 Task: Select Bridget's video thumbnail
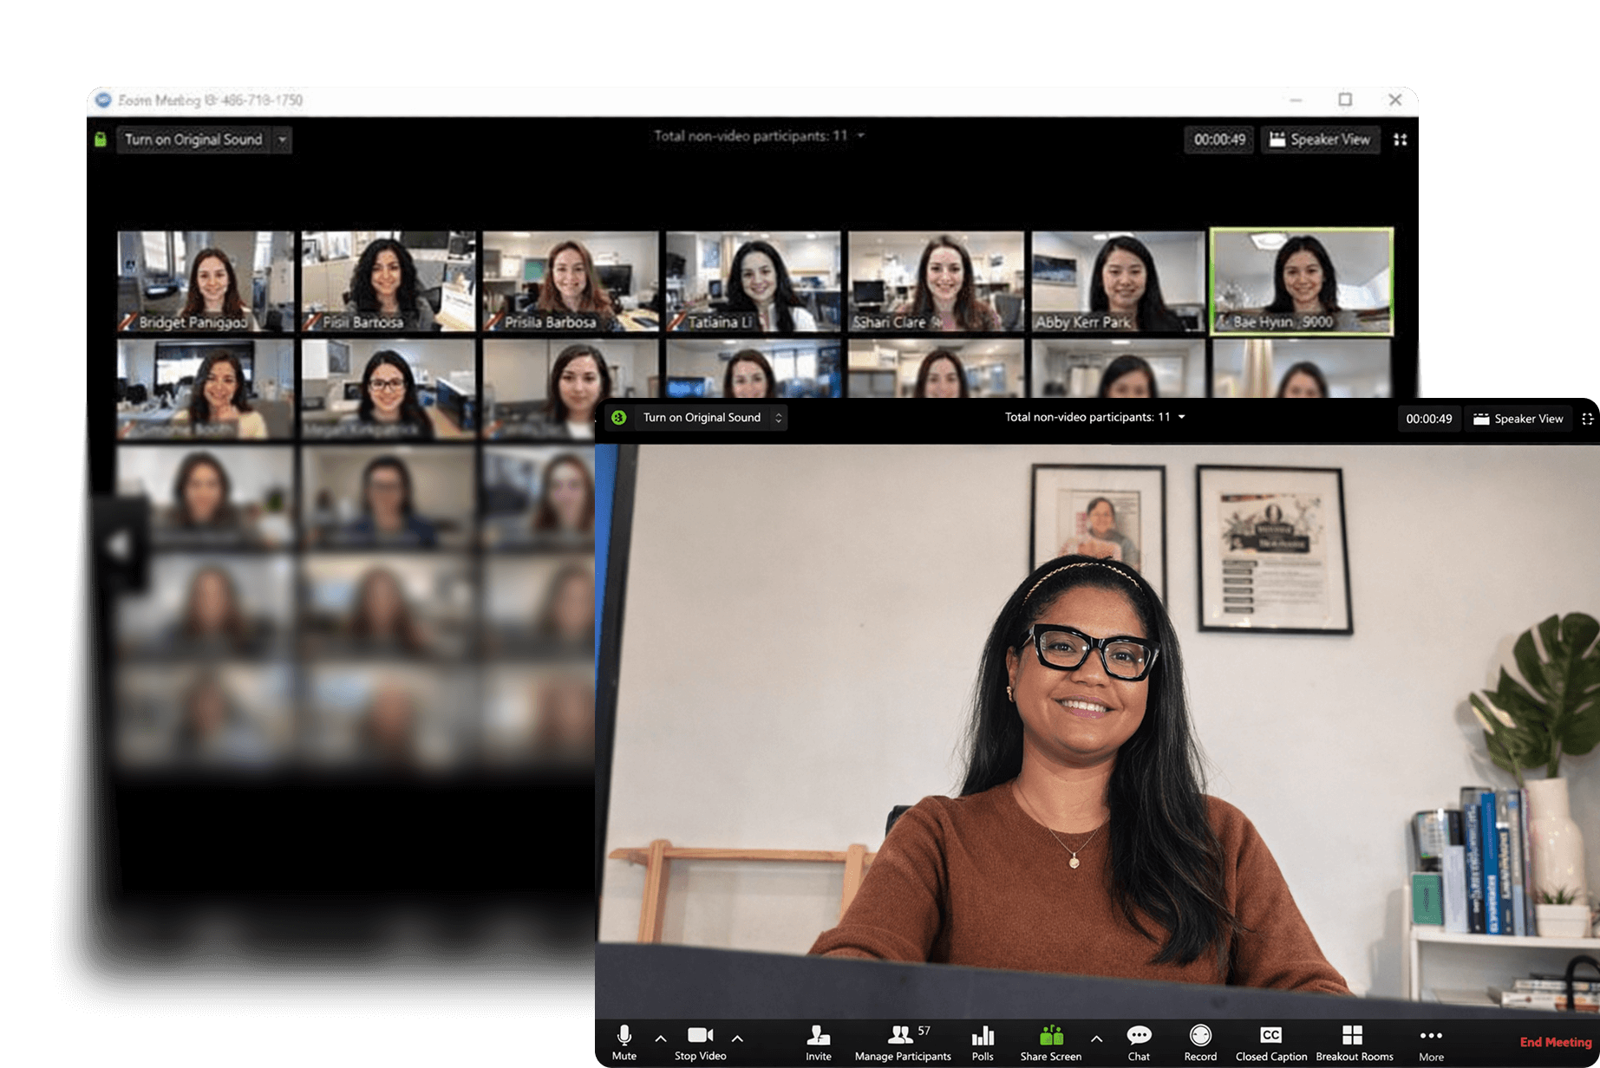point(206,281)
